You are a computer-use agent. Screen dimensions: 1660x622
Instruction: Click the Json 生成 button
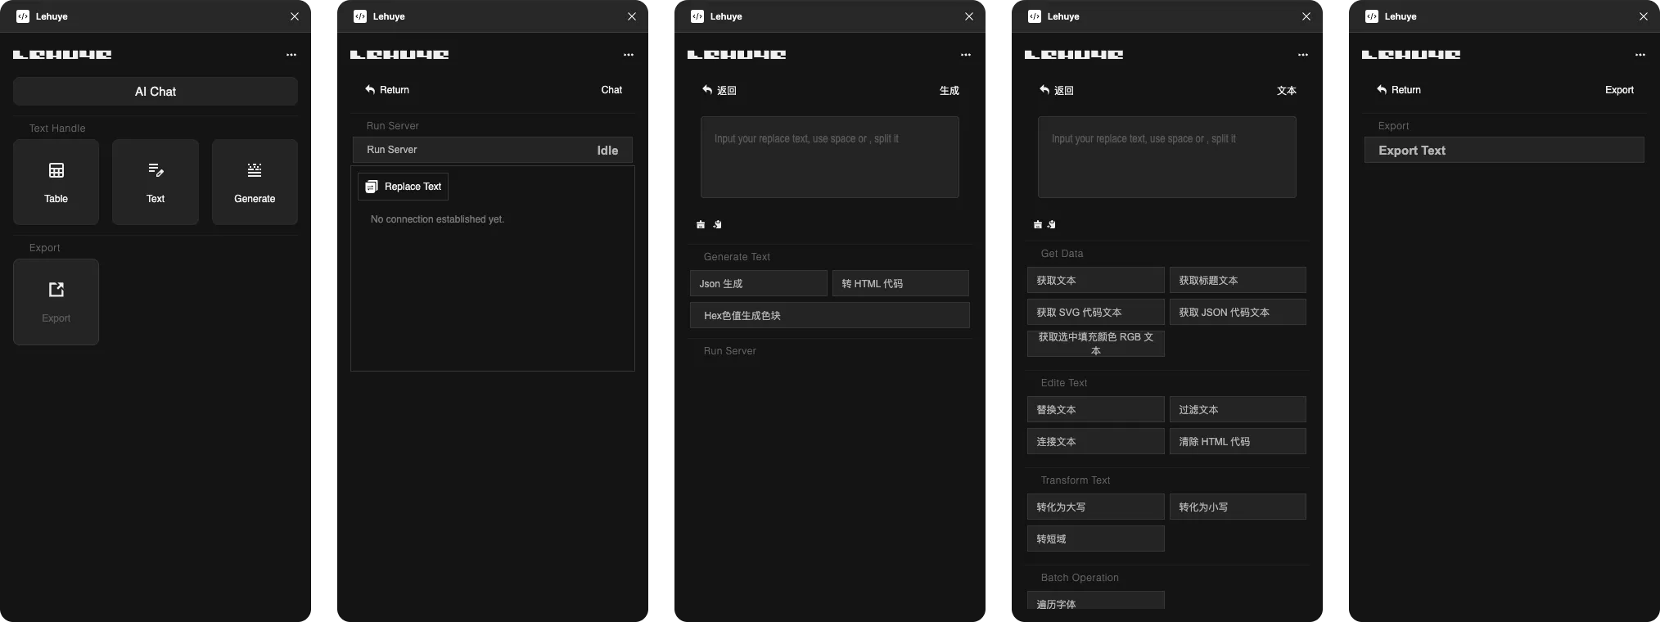(758, 284)
